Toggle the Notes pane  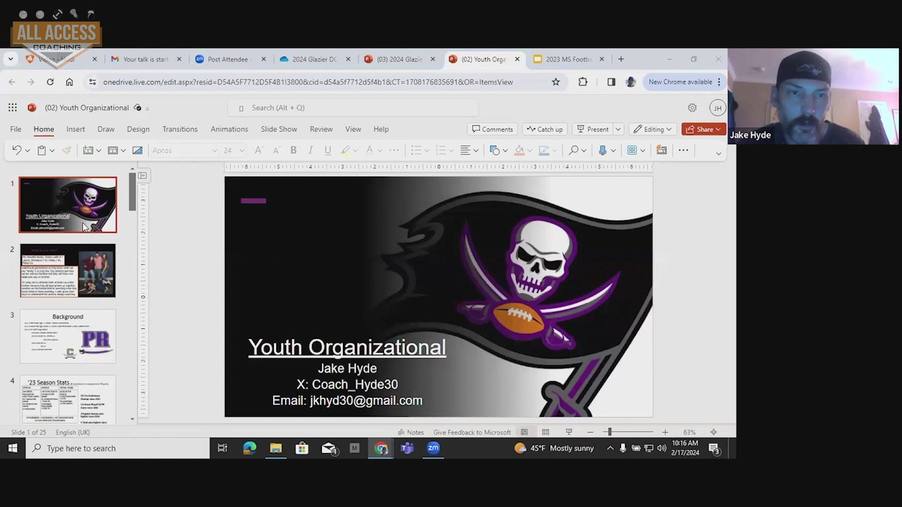point(411,432)
